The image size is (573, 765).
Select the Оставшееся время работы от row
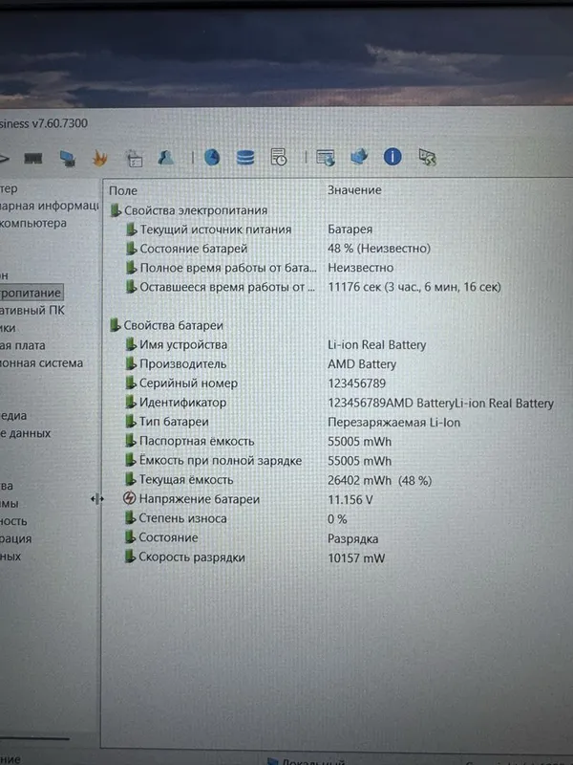[x=312, y=287]
